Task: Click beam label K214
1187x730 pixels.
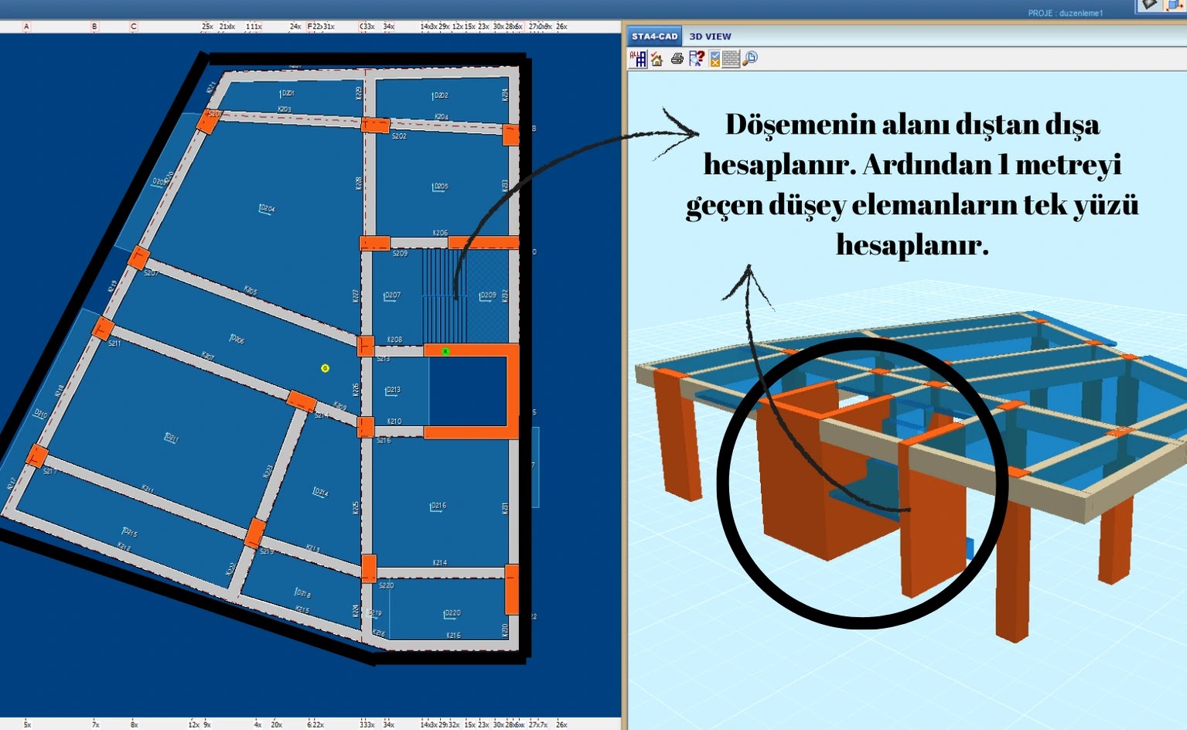Action: [x=439, y=563]
